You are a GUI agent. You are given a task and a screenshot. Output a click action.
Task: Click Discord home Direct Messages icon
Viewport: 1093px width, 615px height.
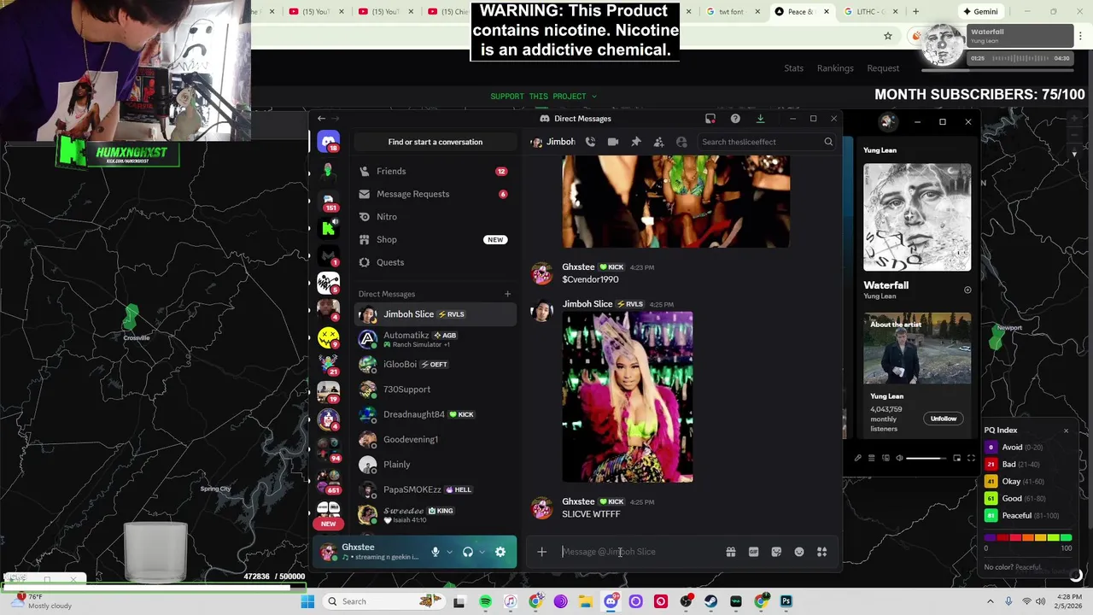point(329,142)
